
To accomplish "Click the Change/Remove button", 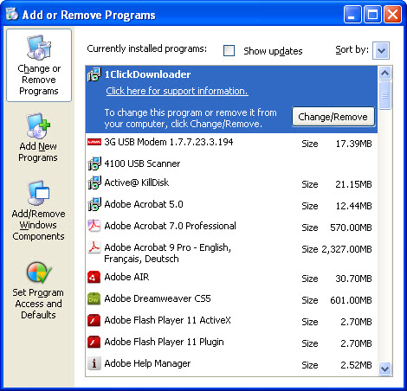I will [x=333, y=117].
